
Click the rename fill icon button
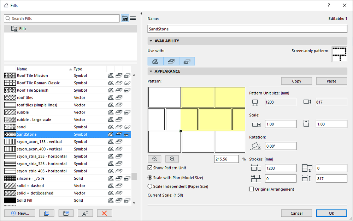click(85, 213)
